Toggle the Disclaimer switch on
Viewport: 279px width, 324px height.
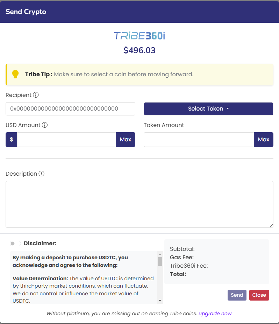(x=15, y=244)
